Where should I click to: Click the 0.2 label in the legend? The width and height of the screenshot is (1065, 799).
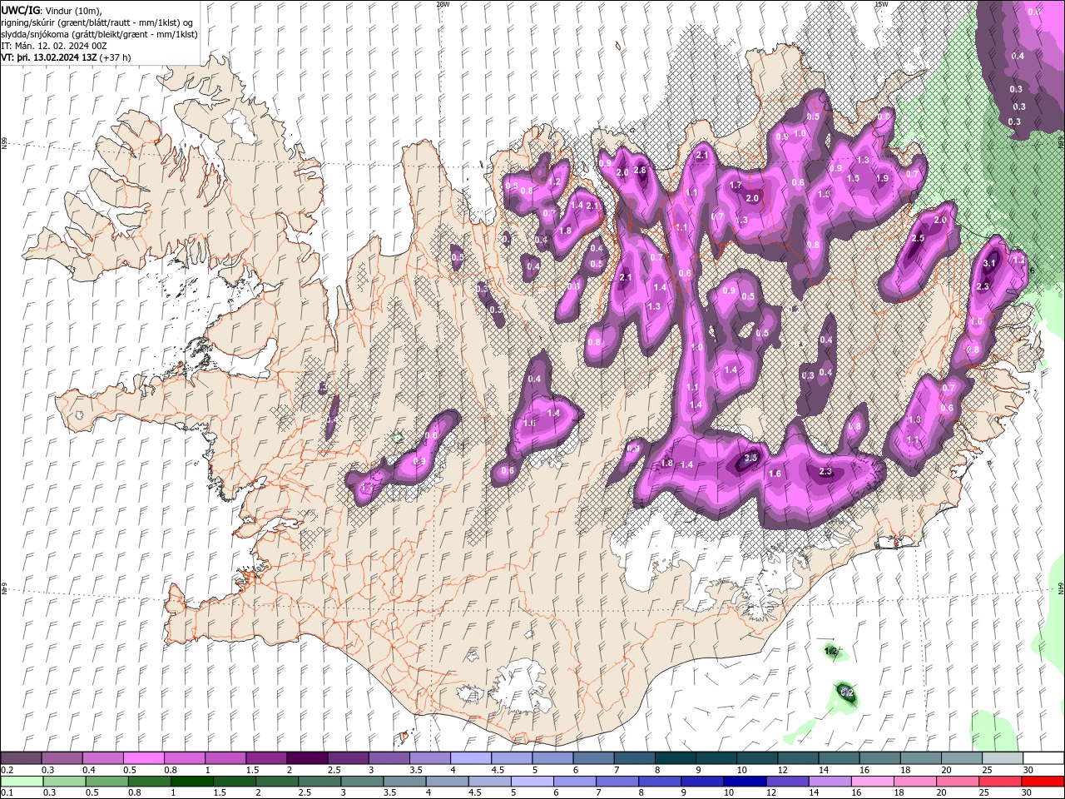tap(7, 770)
